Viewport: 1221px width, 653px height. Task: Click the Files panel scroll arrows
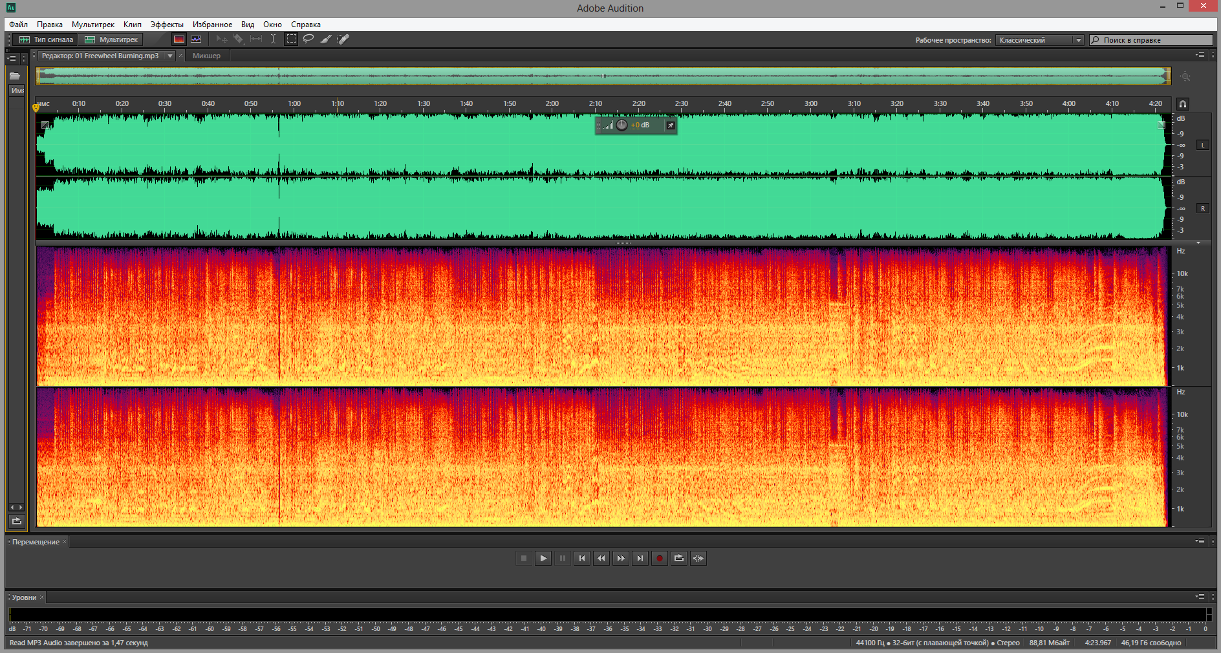[16, 508]
